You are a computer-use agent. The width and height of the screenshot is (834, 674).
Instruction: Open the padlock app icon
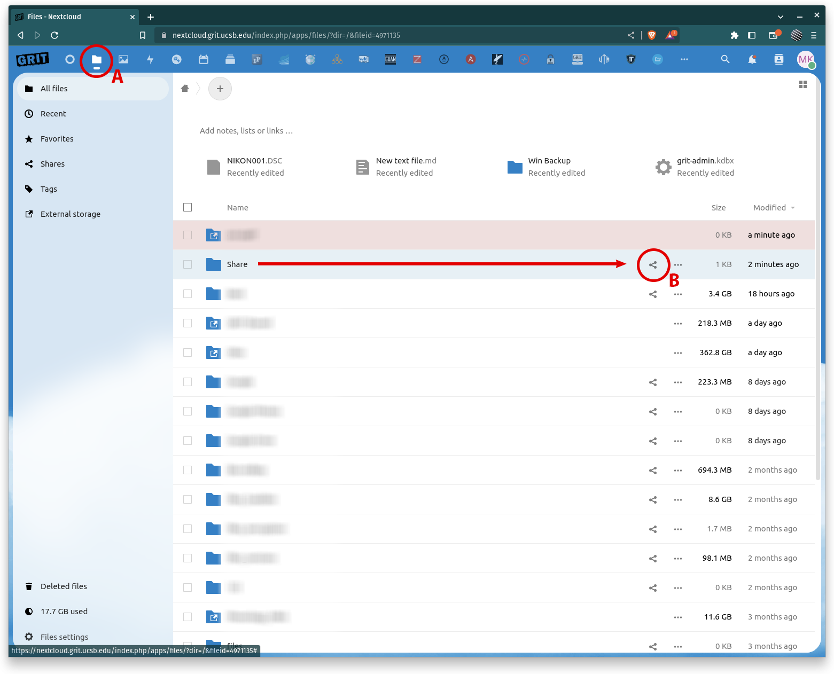coord(551,59)
